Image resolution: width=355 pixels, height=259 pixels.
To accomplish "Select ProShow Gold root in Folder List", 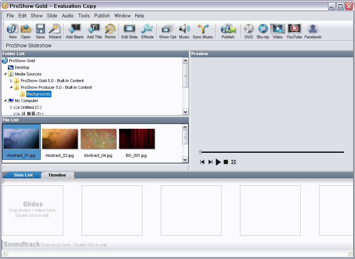I will click(22, 61).
